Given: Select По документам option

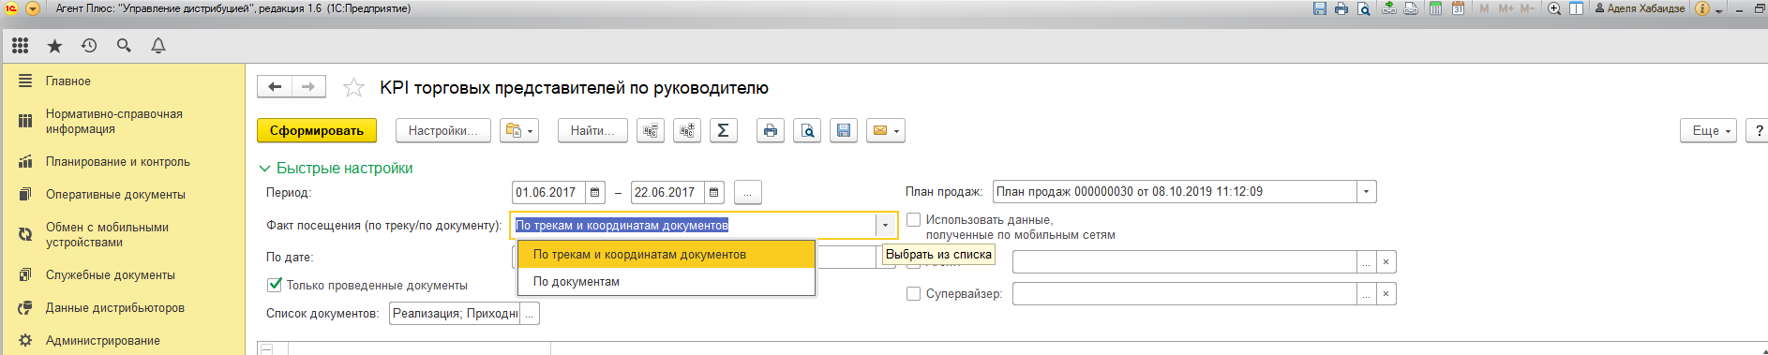Looking at the screenshot, I should point(666,281).
